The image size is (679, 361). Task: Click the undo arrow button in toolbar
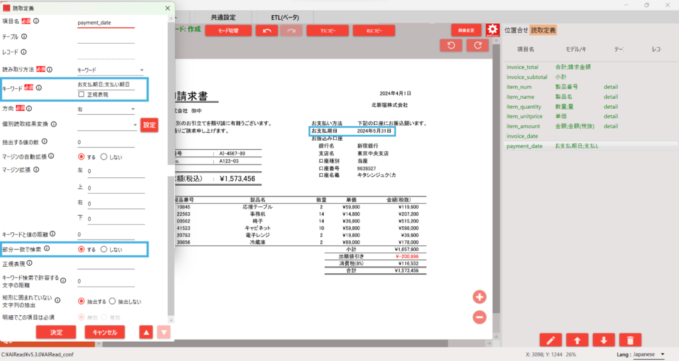(266, 31)
